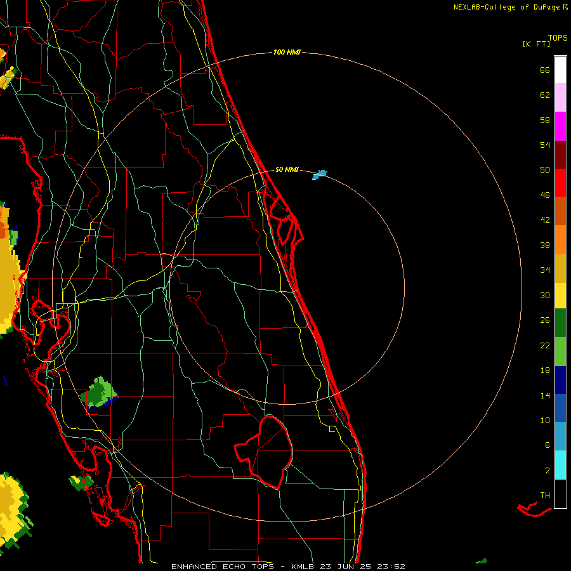Click the navy 18 kft legend swatch
This screenshot has height=571, width=571.
click(560, 380)
